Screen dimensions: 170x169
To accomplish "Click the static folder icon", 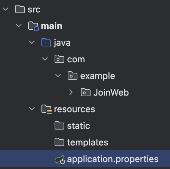I will (59, 125).
